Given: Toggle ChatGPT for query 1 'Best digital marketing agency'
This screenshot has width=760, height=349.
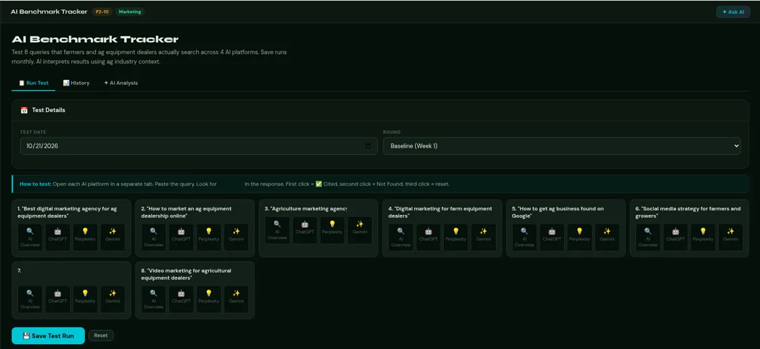Looking at the screenshot, I should pyautogui.click(x=58, y=237).
